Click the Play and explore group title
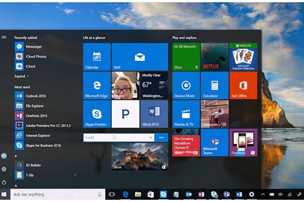 coord(185,38)
